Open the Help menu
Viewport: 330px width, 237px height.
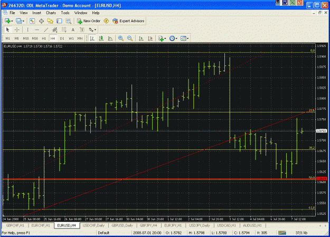pyautogui.click(x=96, y=13)
